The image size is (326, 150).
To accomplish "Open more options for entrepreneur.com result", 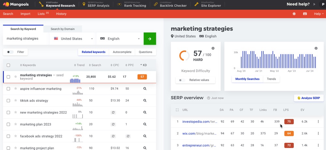I will (318, 145).
